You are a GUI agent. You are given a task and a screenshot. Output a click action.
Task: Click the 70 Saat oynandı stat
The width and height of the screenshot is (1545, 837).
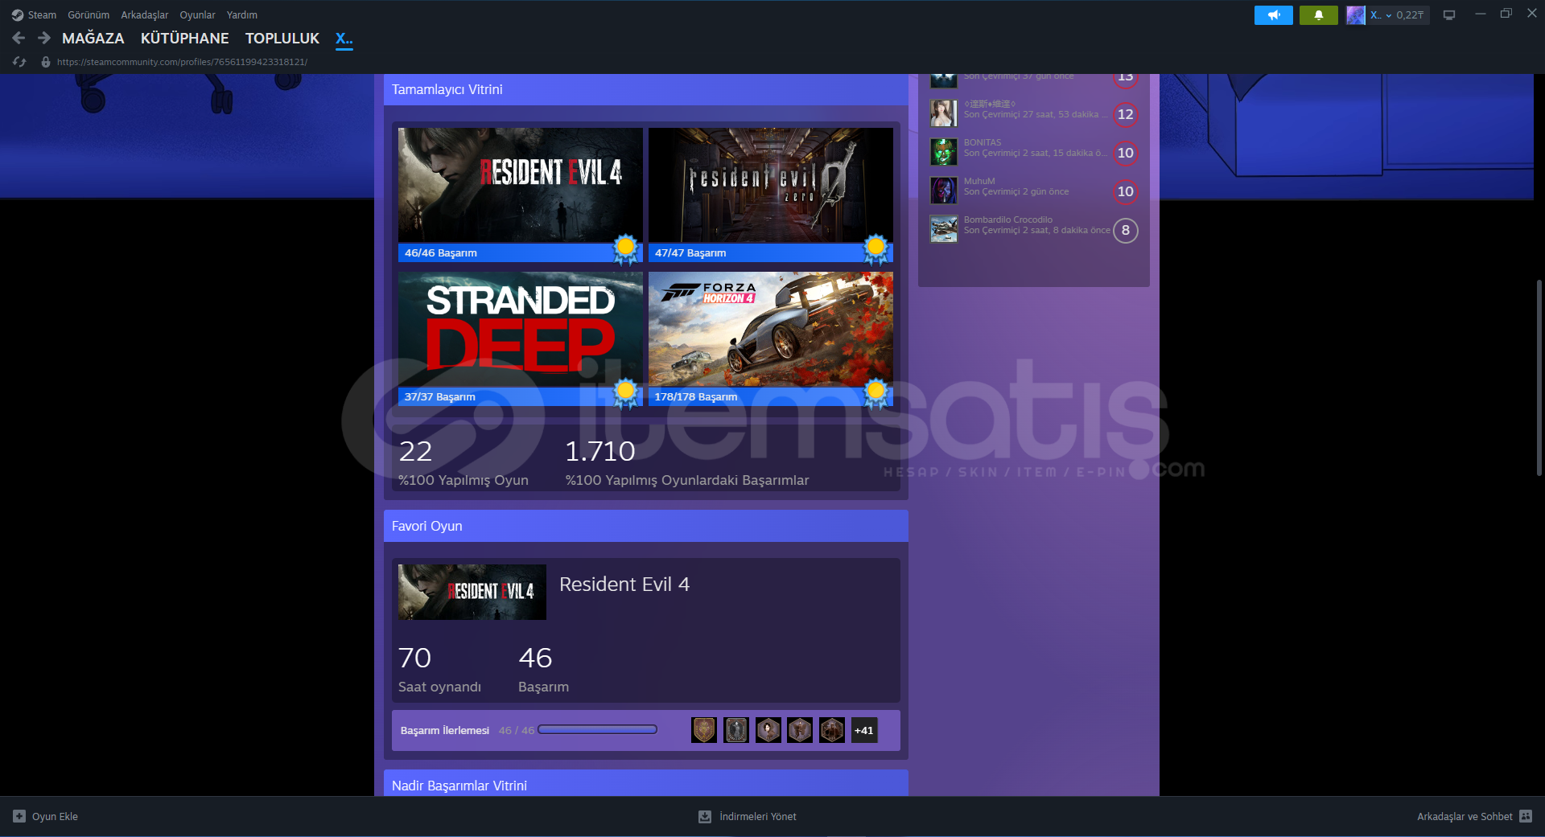[439, 669]
